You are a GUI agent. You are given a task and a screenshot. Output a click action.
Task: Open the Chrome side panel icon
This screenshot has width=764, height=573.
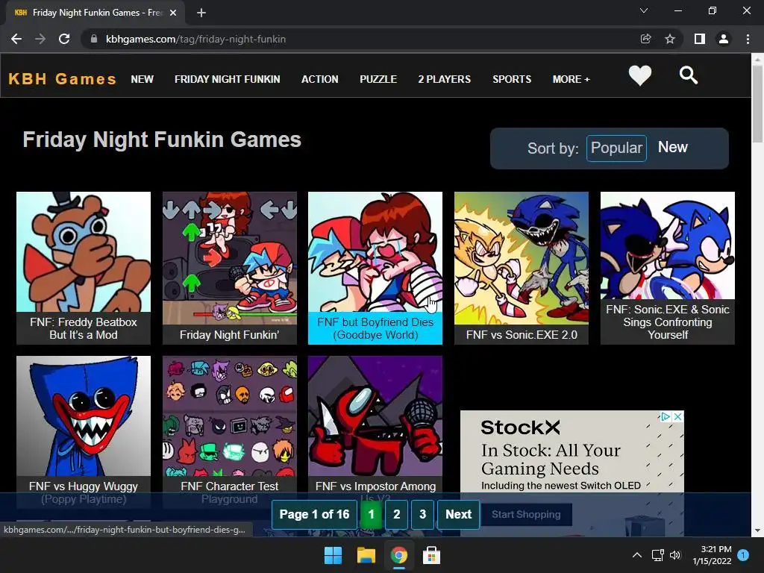coord(700,39)
